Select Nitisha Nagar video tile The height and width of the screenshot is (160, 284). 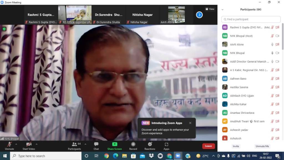143,15
